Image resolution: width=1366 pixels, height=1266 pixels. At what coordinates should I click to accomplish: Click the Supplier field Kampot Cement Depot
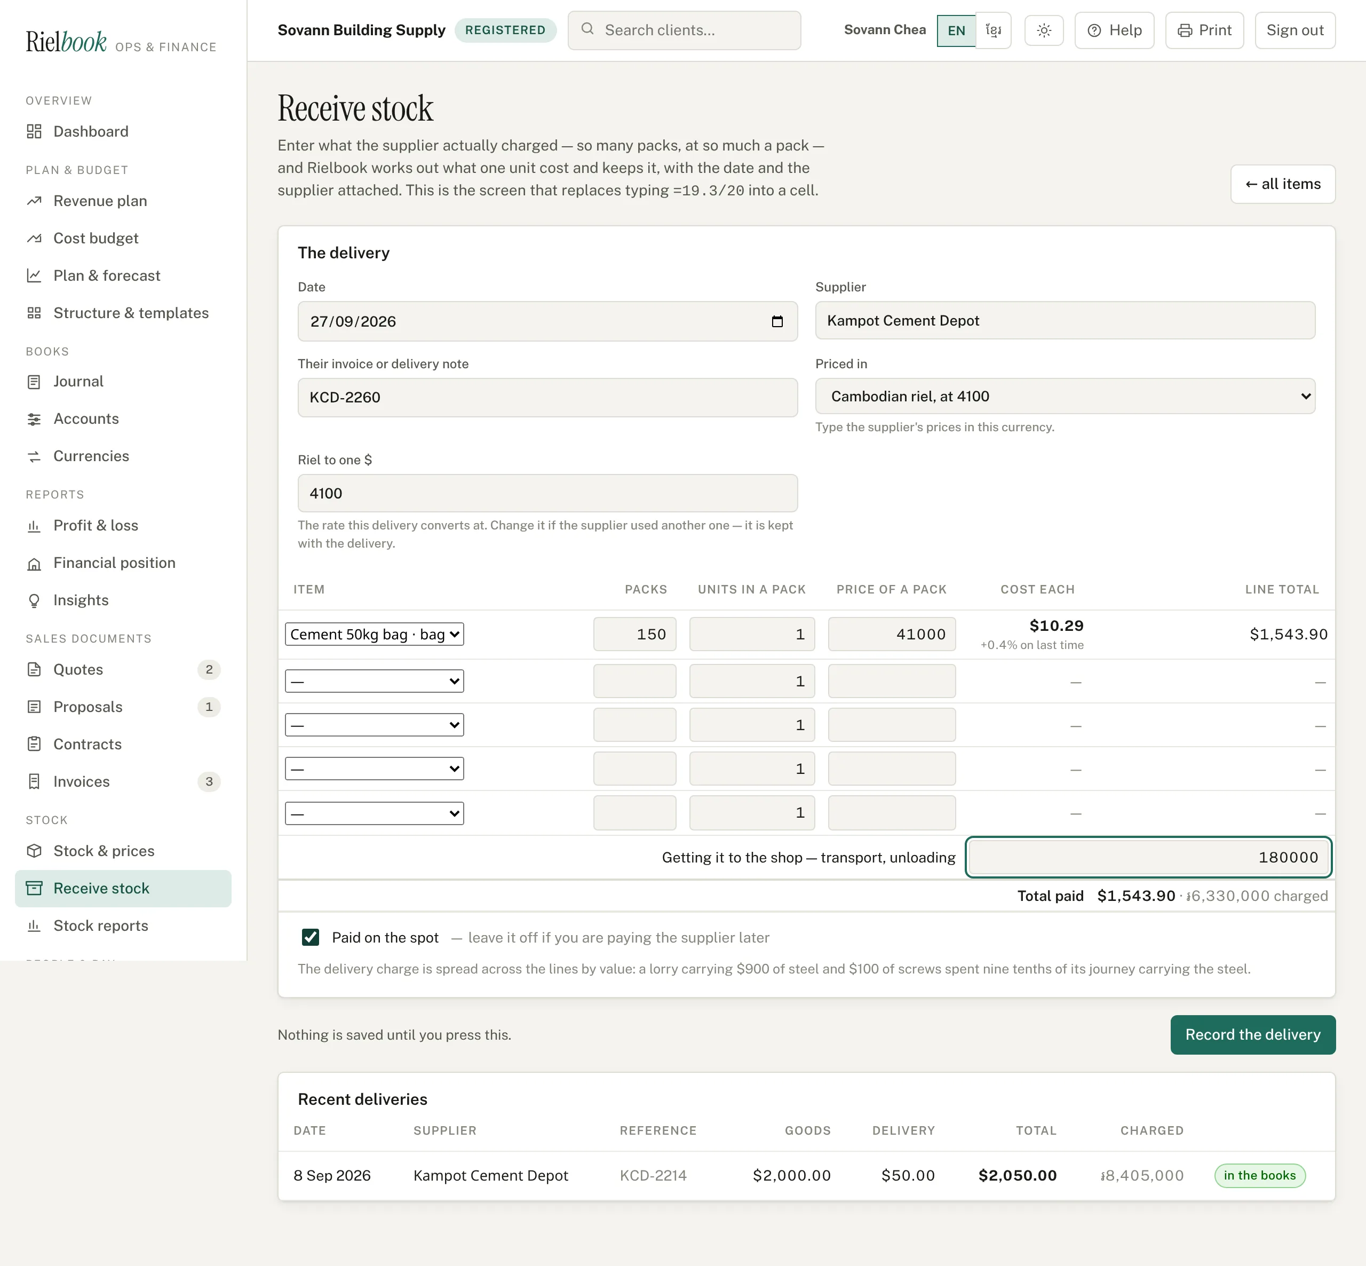click(x=1065, y=321)
